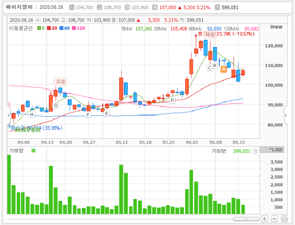This screenshot has height=225, width=295.
Task: Click the zoom in plus button
Action: coord(265,219)
